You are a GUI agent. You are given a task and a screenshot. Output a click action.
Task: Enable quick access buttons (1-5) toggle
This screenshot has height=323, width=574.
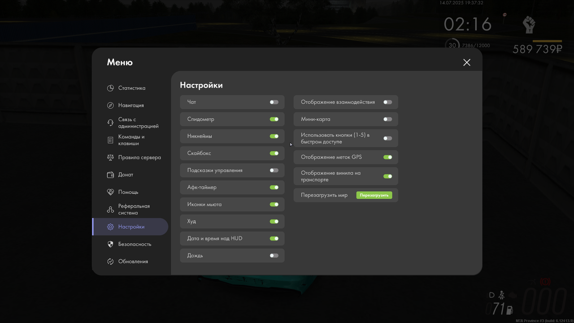[x=388, y=138]
